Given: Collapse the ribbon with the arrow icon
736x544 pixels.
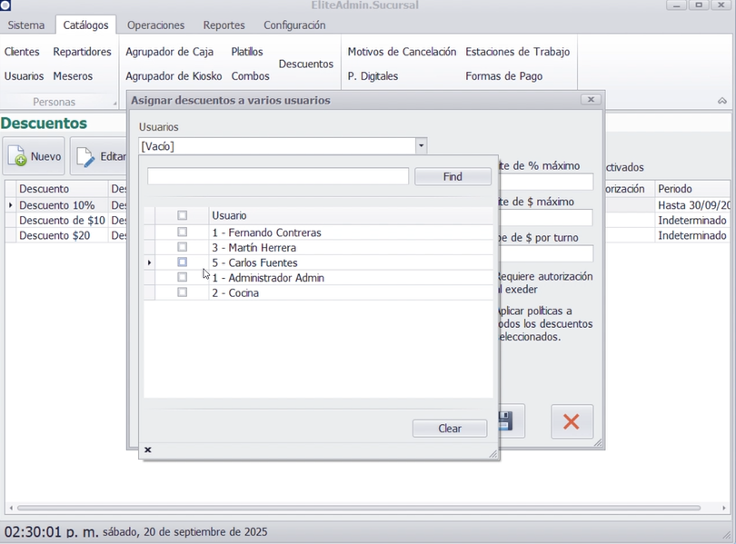Looking at the screenshot, I should coord(722,101).
